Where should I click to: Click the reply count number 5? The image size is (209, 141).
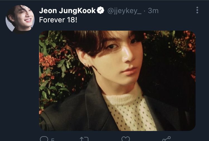click(x=52, y=140)
